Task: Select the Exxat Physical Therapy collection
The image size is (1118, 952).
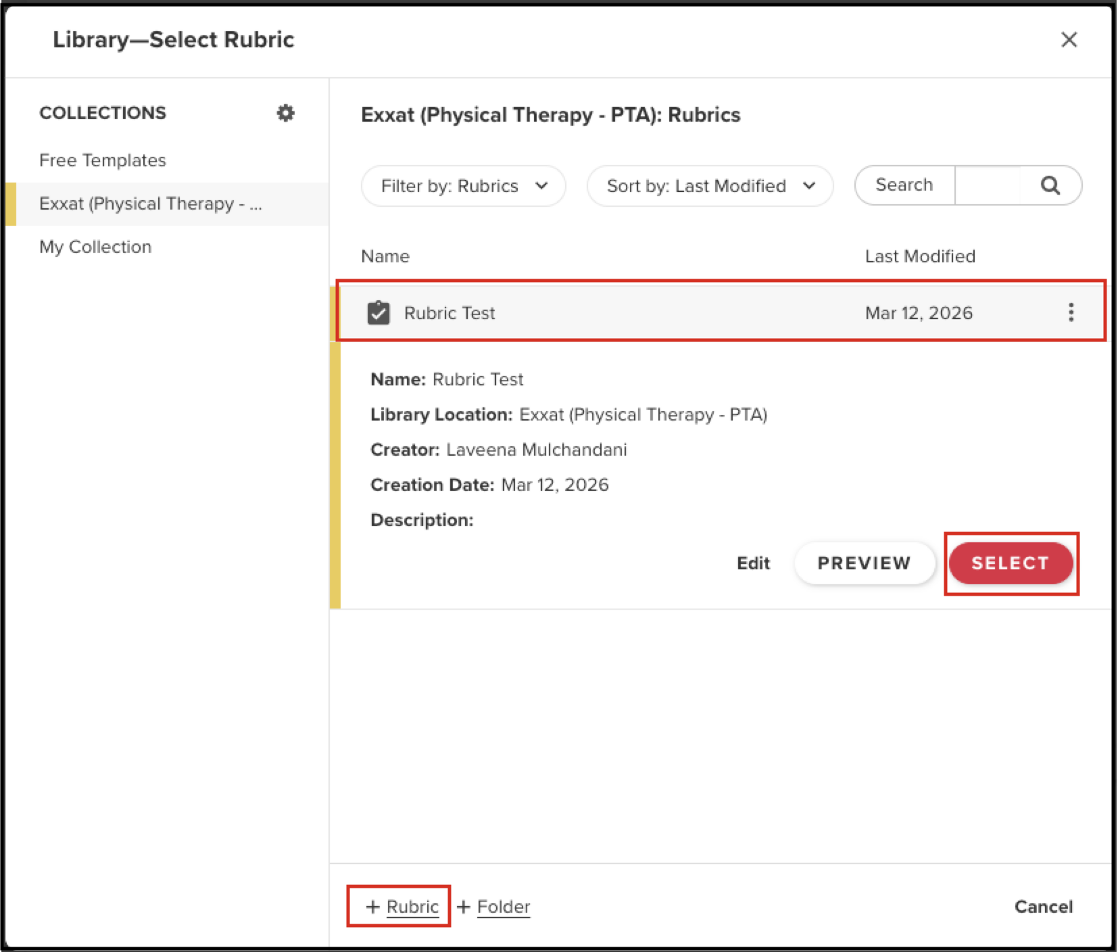Action: pos(150,204)
